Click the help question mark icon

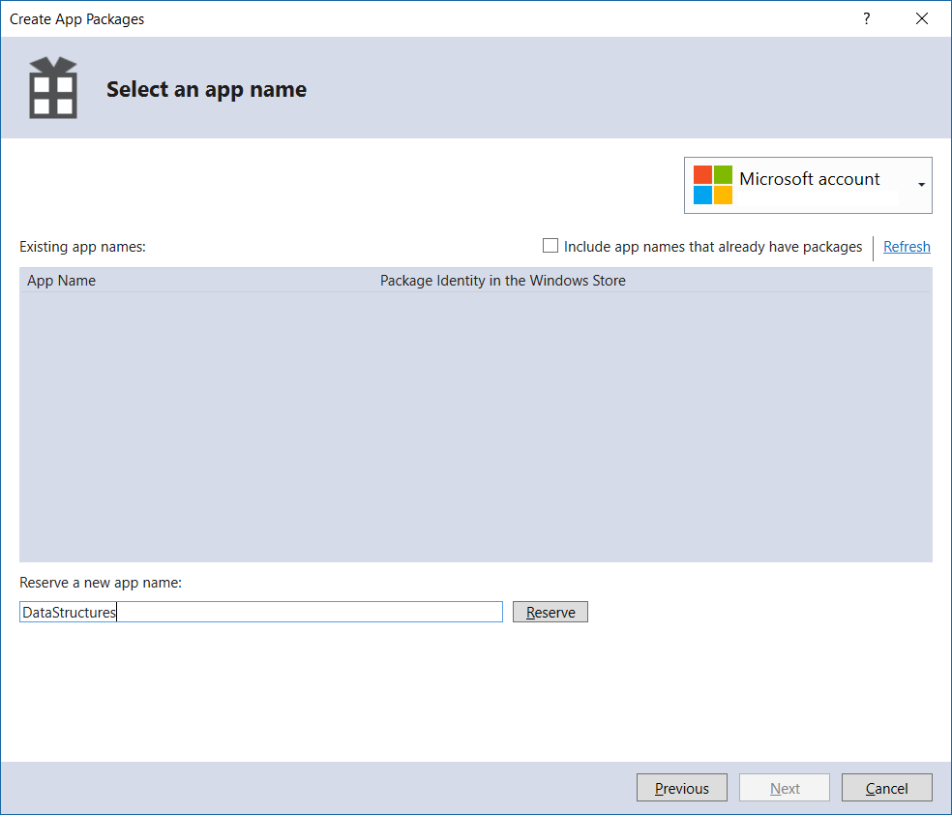point(866,18)
